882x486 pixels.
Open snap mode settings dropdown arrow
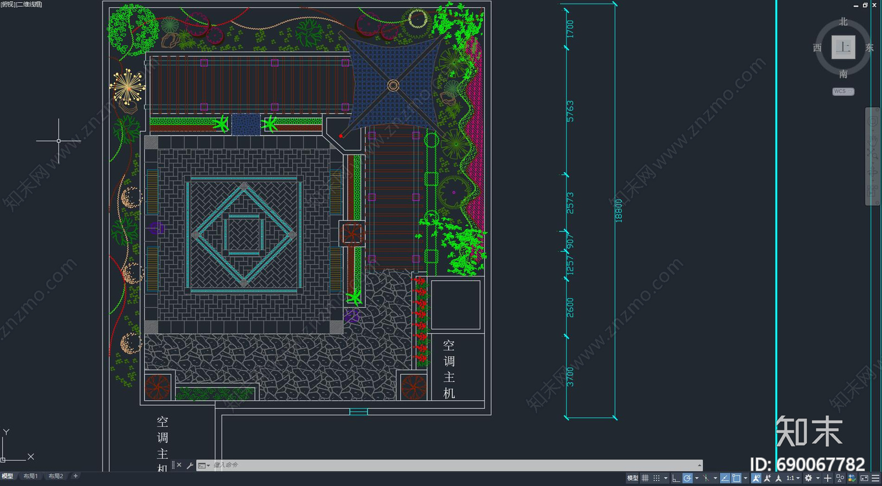[x=666, y=478]
